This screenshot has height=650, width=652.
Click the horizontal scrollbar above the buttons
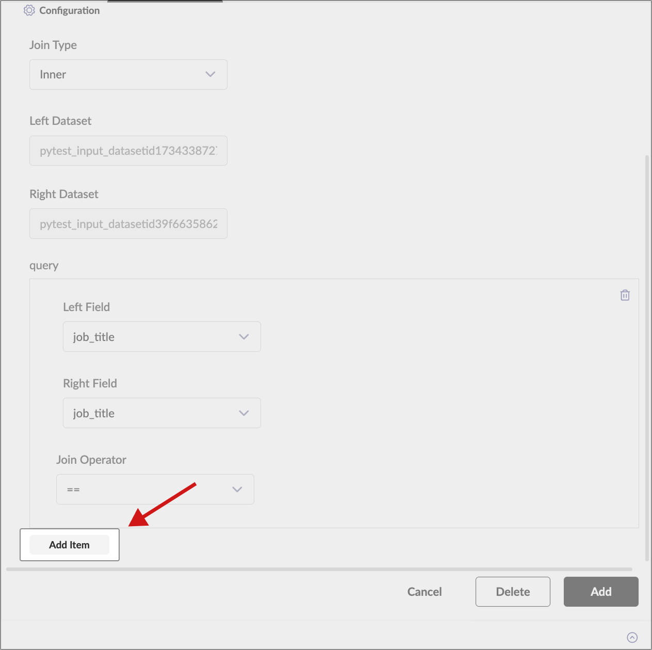point(319,570)
